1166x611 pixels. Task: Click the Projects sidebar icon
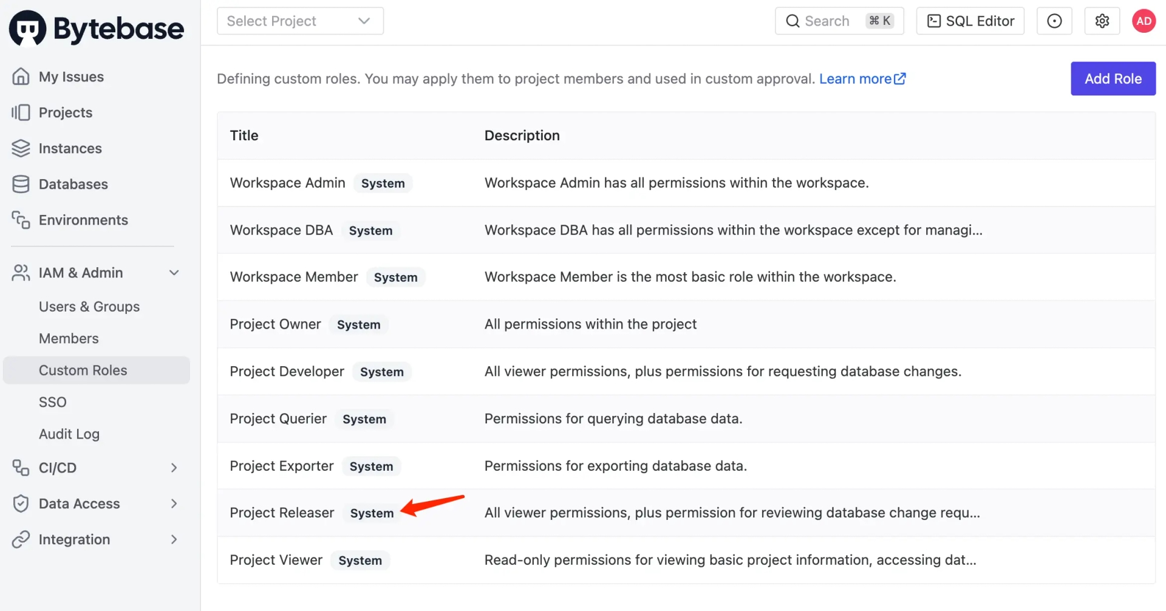[x=21, y=112]
